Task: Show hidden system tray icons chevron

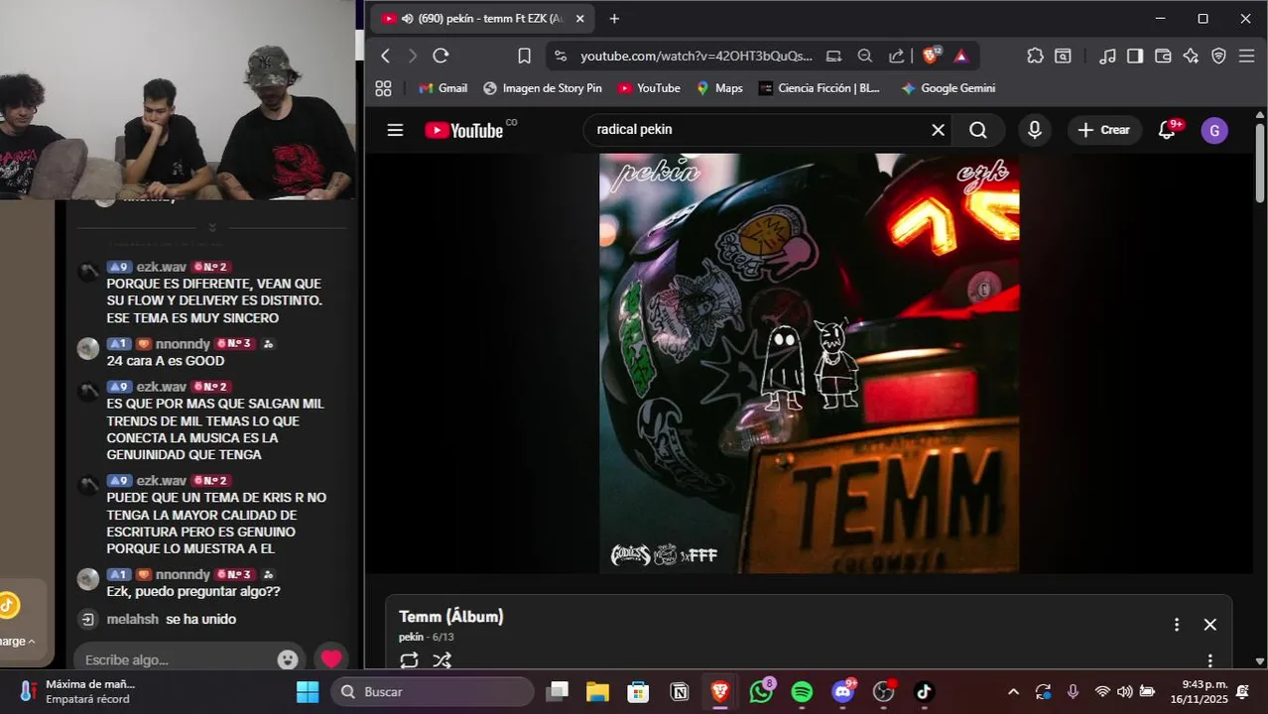Action: click(1013, 691)
